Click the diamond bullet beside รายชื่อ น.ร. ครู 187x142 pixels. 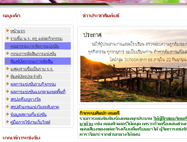pos(7,38)
